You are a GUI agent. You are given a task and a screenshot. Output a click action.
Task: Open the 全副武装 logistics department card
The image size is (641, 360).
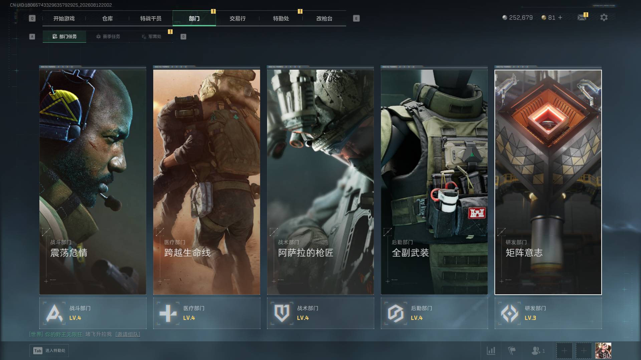click(434, 182)
